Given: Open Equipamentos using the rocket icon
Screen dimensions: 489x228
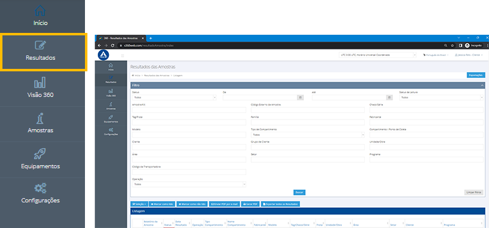Looking at the screenshot, I should pyautogui.click(x=40, y=154).
